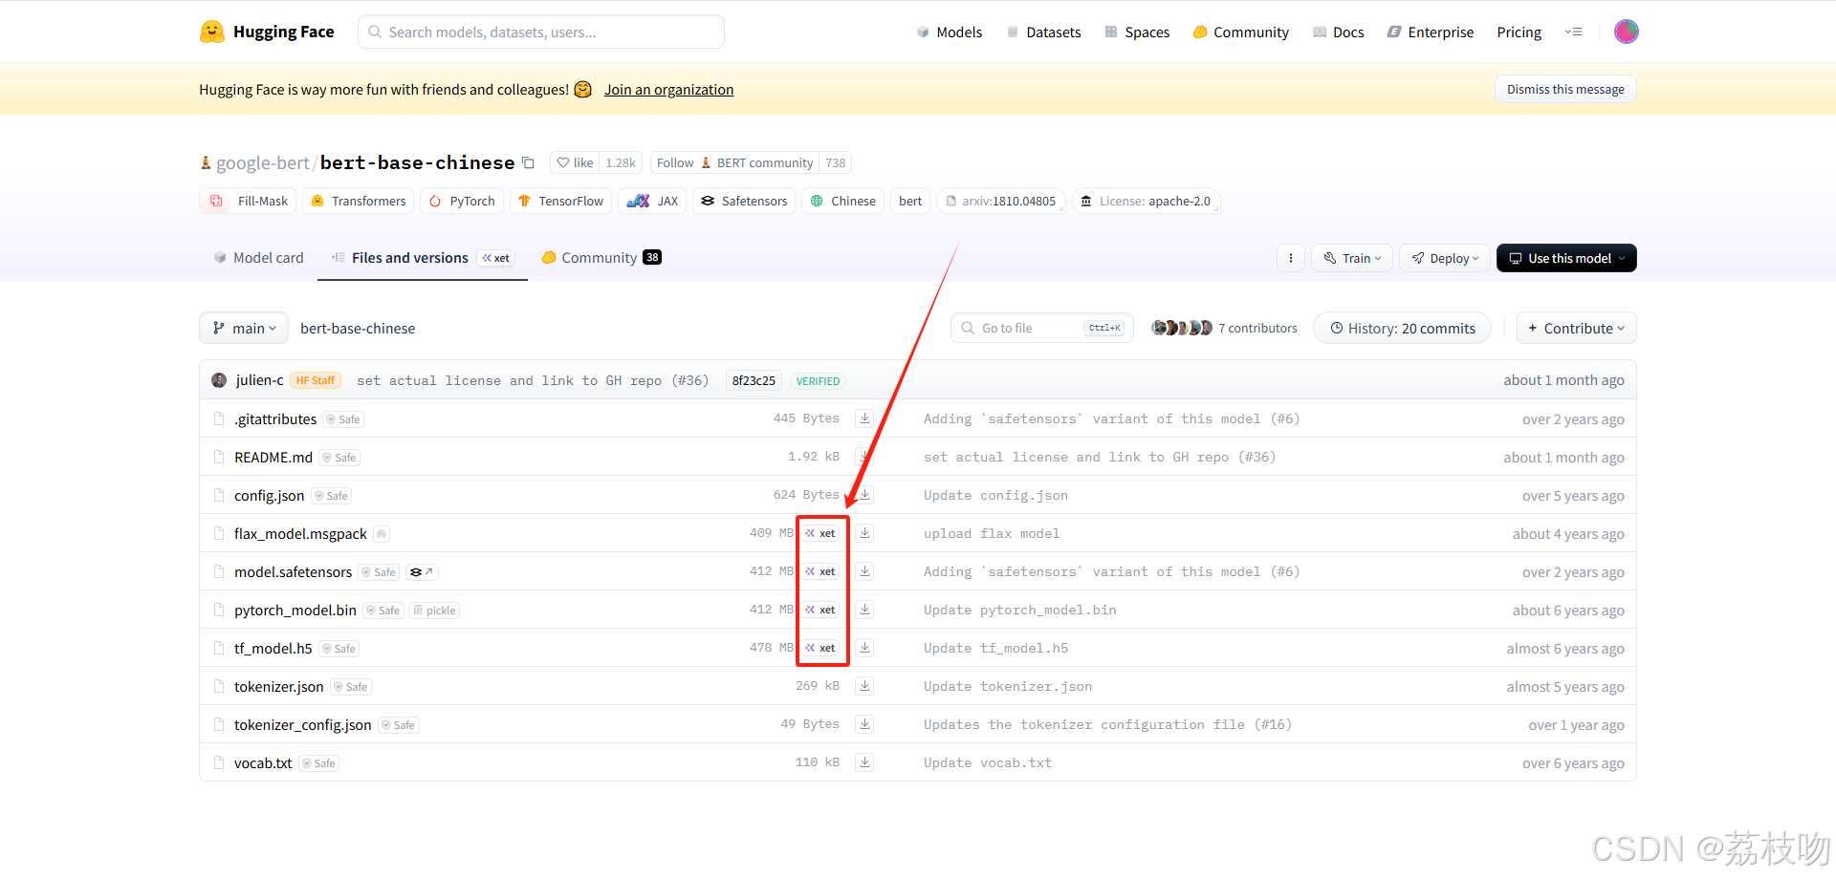Image resolution: width=1836 pixels, height=879 pixels.
Task: Click the VERIFIED commit badge
Action: click(x=818, y=381)
